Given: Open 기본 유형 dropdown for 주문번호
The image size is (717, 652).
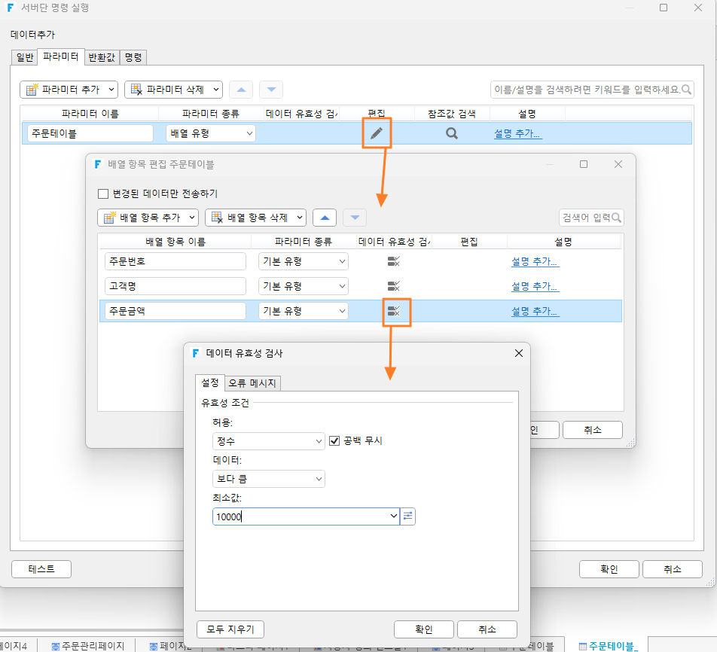Looking at the screenshot, I should (x=304, y=261).
